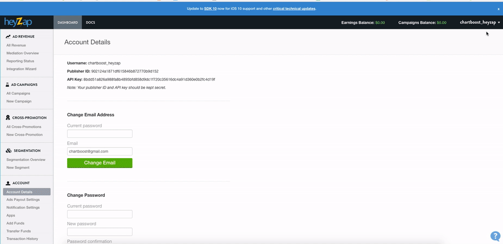The width and height of the screenshot is (503, 244).
Task: Start a New Cross-Promotion
Action: point(25,135)
